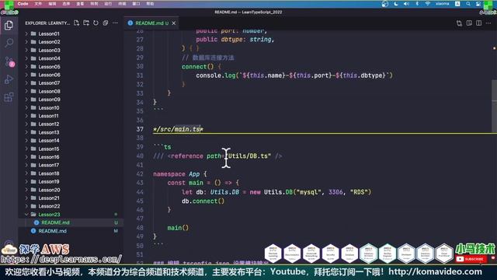Open the Search view in the activity bar
The image size is (497, 280).
9,43
